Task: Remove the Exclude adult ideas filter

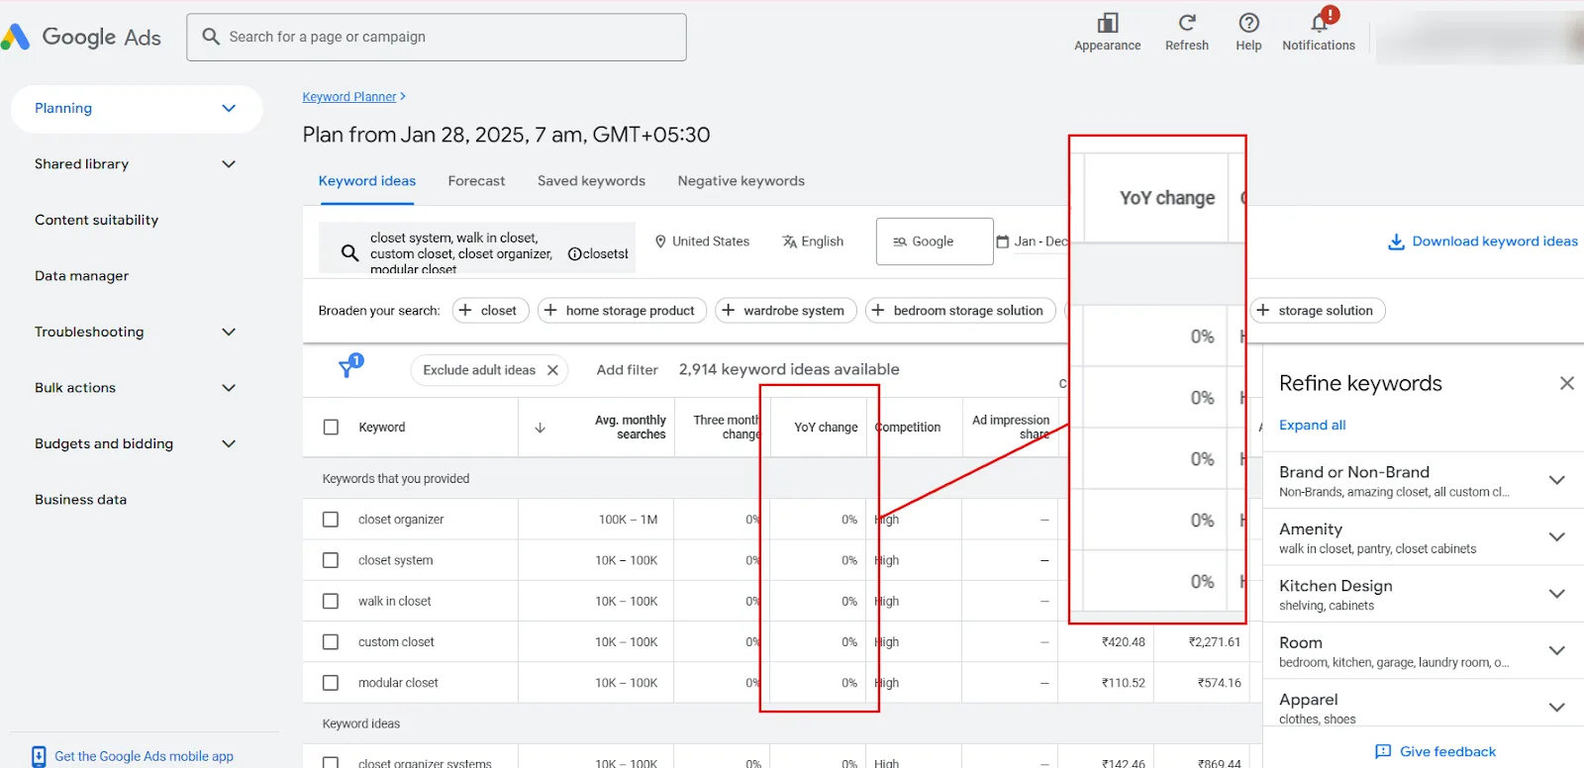Action: point(552,370)
